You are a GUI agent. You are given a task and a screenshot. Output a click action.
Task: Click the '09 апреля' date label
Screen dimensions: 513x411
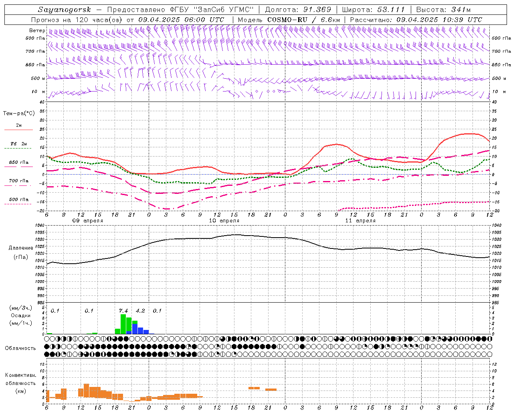(x=87, y=221)
